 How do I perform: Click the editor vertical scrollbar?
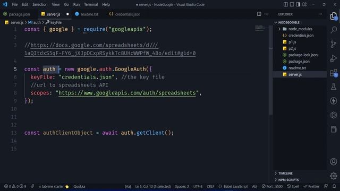tap(270, 70)
